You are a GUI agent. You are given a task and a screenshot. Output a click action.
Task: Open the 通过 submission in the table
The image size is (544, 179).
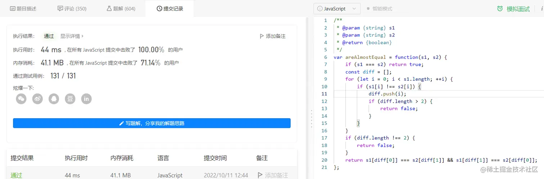click(x=16, y=175)
